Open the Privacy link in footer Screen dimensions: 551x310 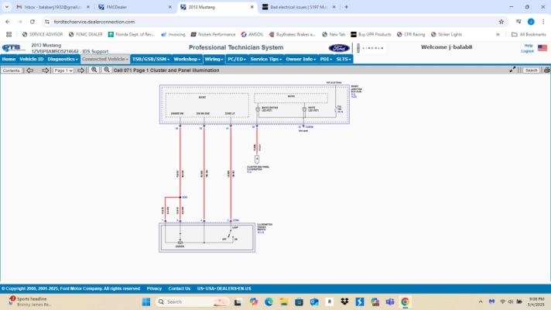point(154,288)
